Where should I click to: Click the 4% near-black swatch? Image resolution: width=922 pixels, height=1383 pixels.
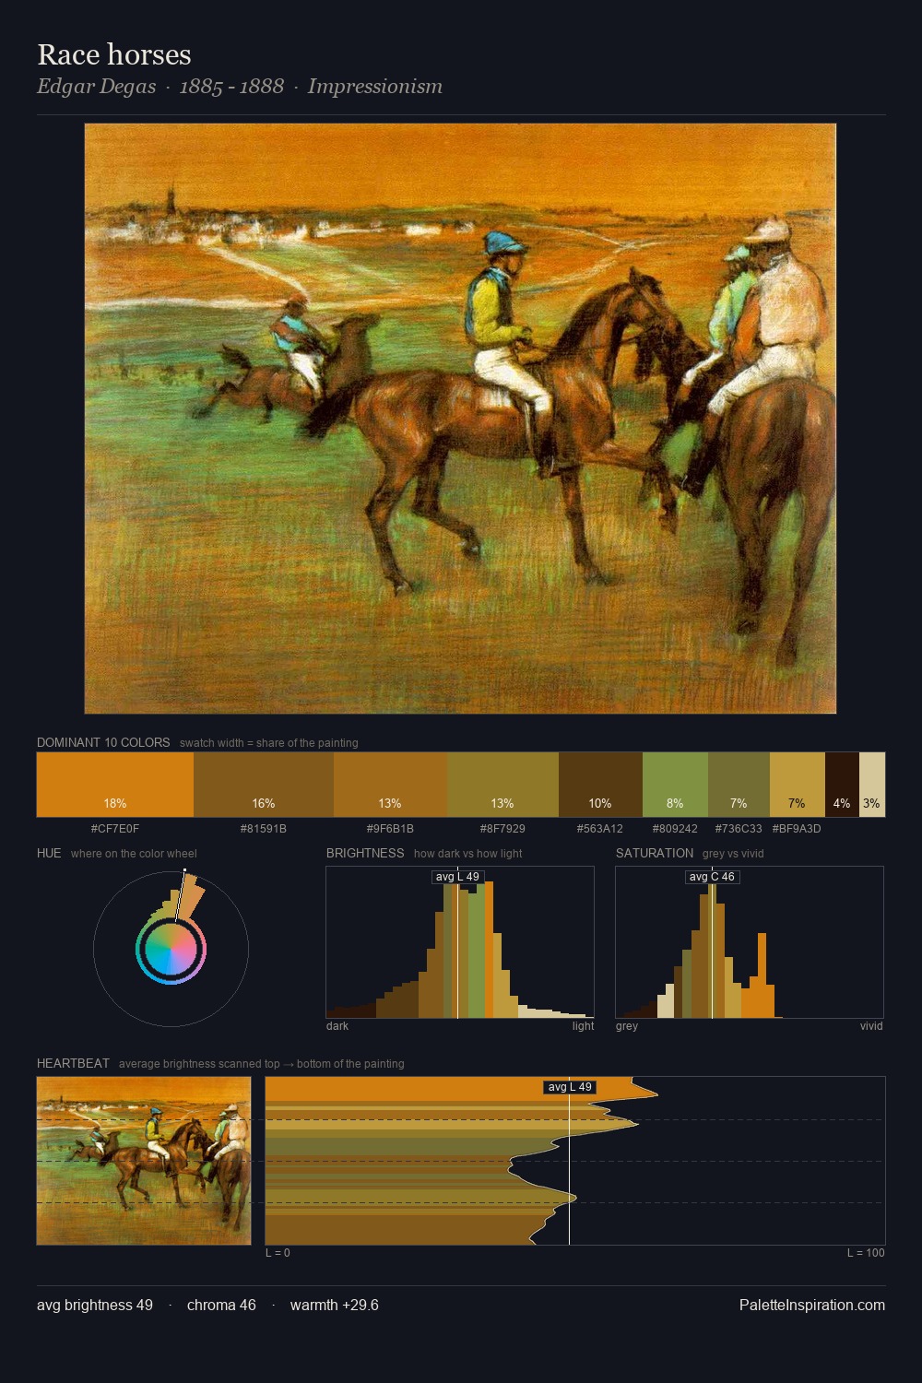[x=842, y=785]
